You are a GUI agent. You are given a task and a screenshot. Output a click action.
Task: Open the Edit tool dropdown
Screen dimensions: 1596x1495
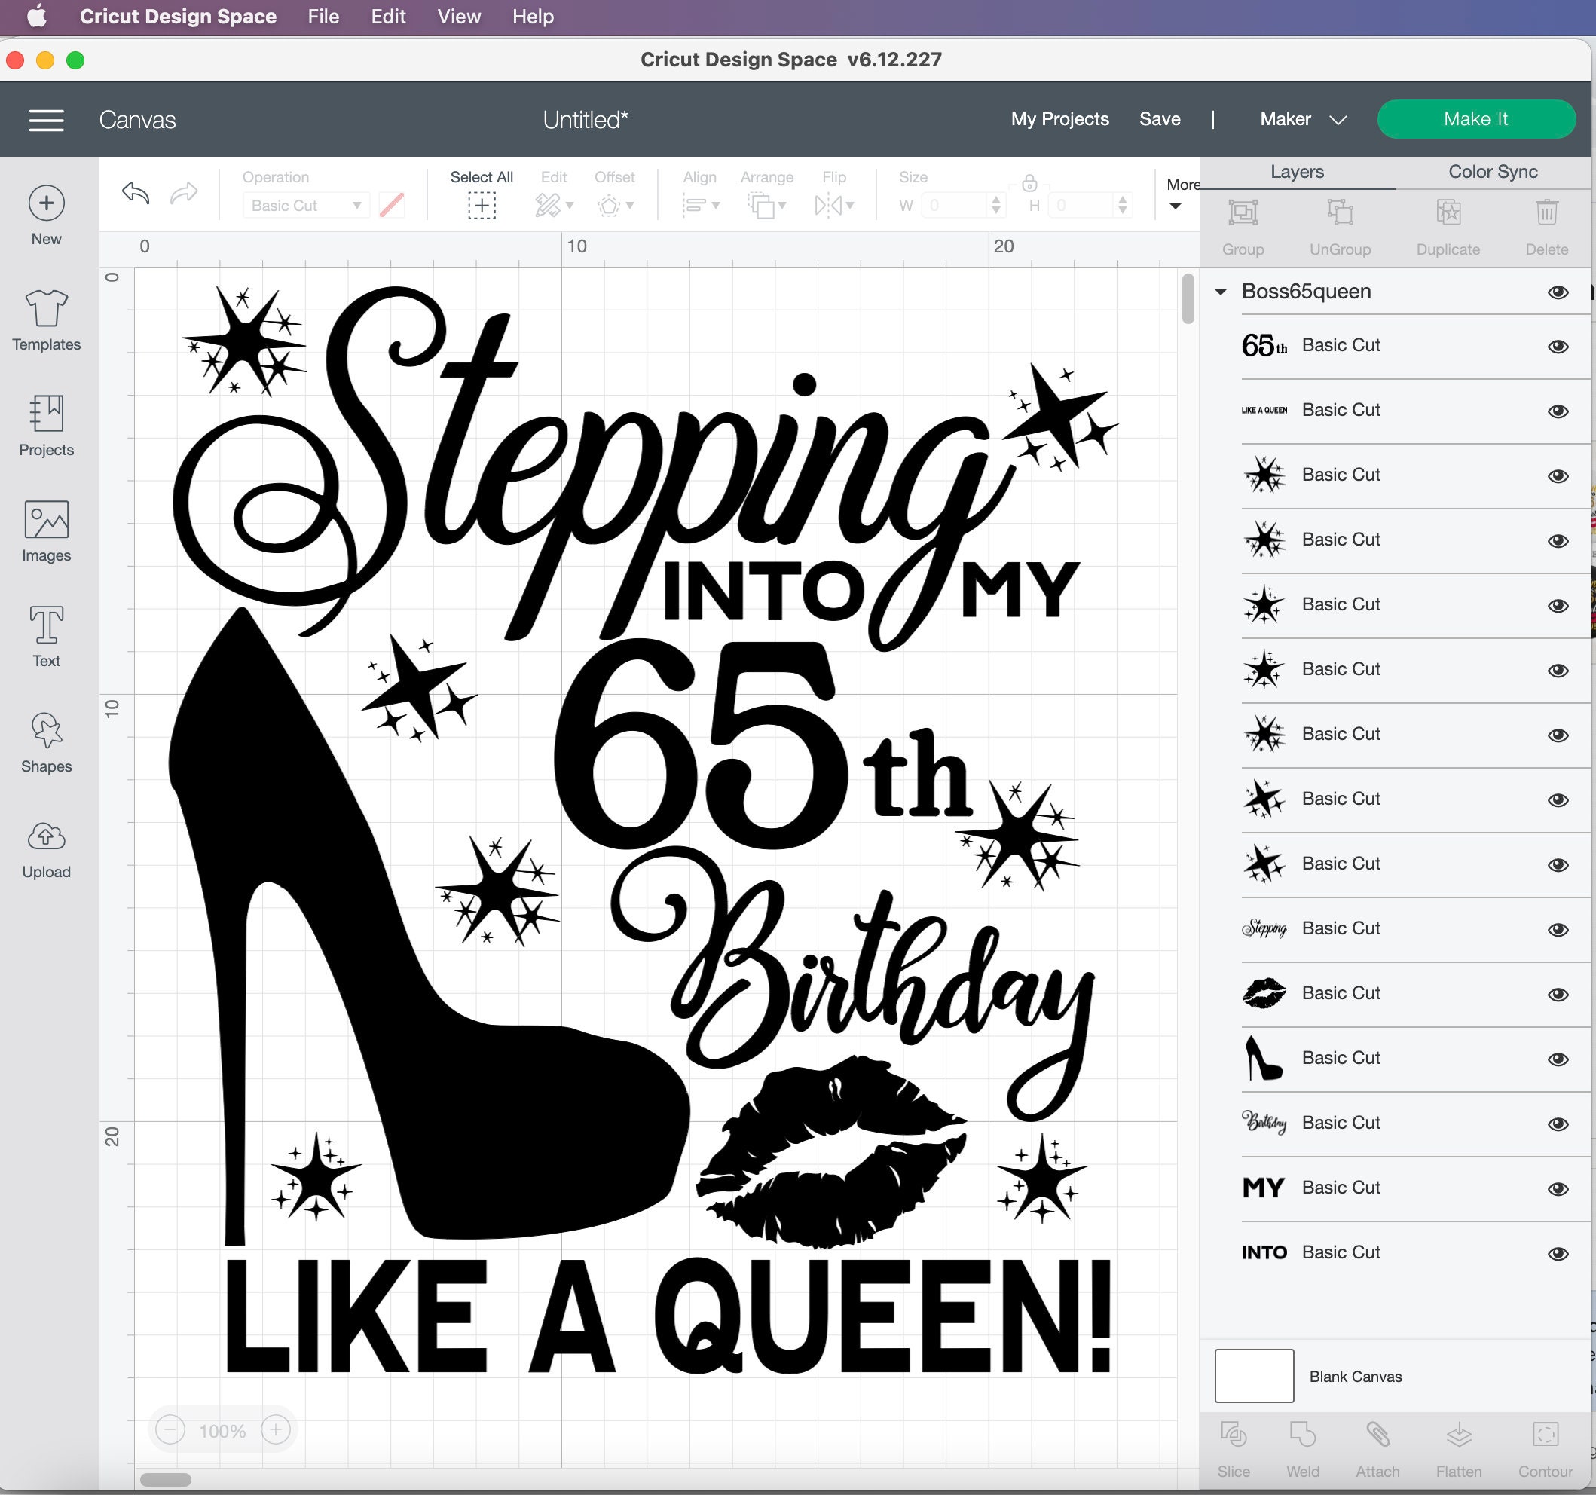click(554, 206)
